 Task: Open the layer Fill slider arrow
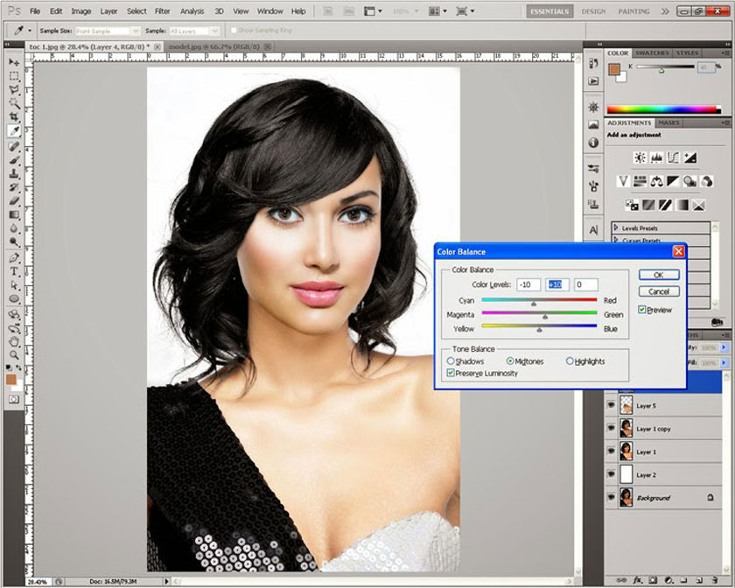[x=724, y=363]
